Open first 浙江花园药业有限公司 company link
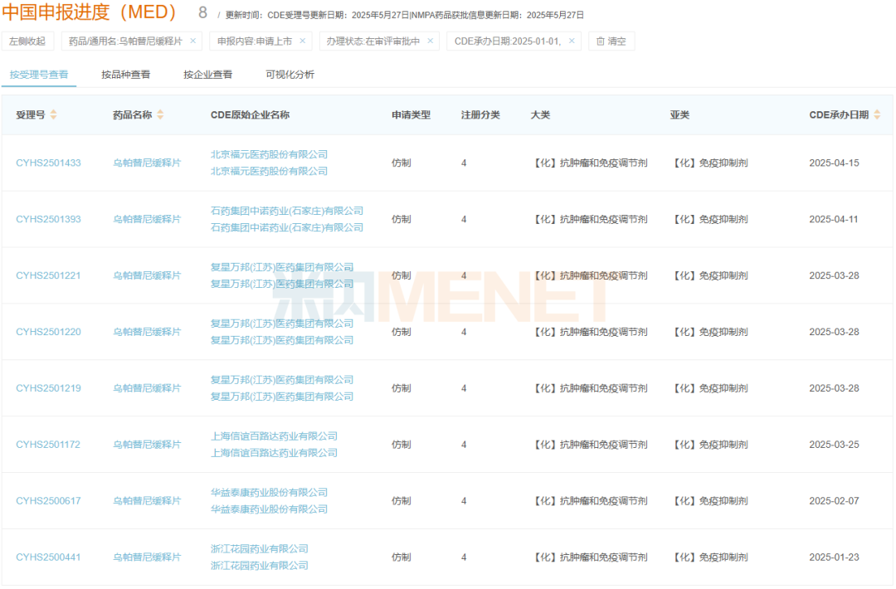 click(x=260, y=548)
